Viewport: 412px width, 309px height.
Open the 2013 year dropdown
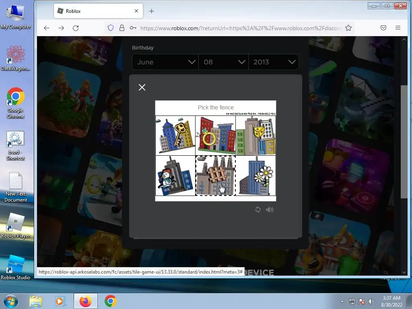(274, 62)
